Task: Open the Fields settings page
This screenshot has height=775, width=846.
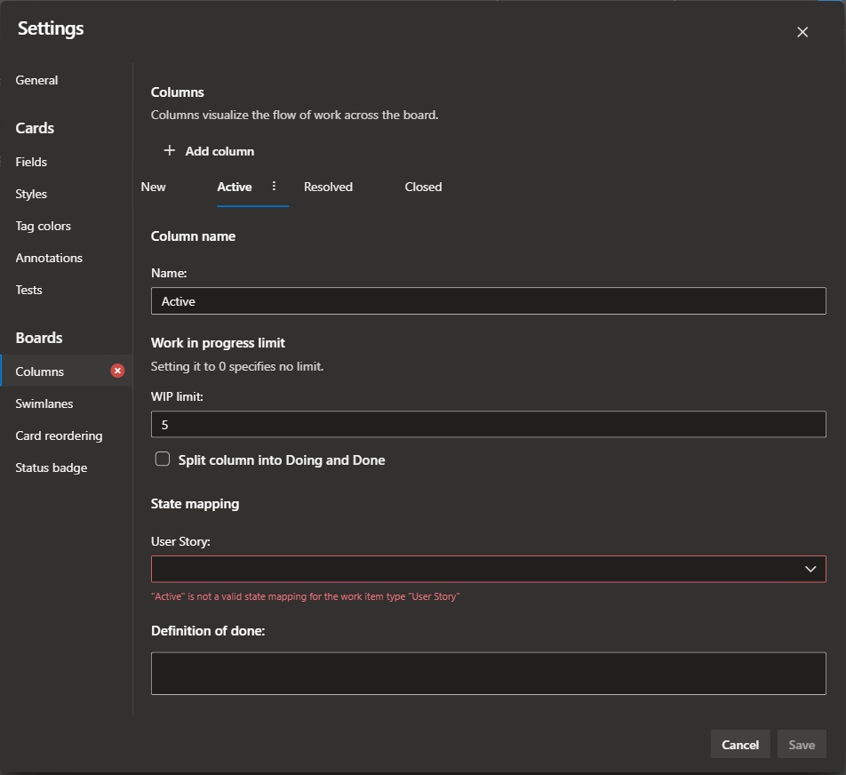Action: point(31,162)
